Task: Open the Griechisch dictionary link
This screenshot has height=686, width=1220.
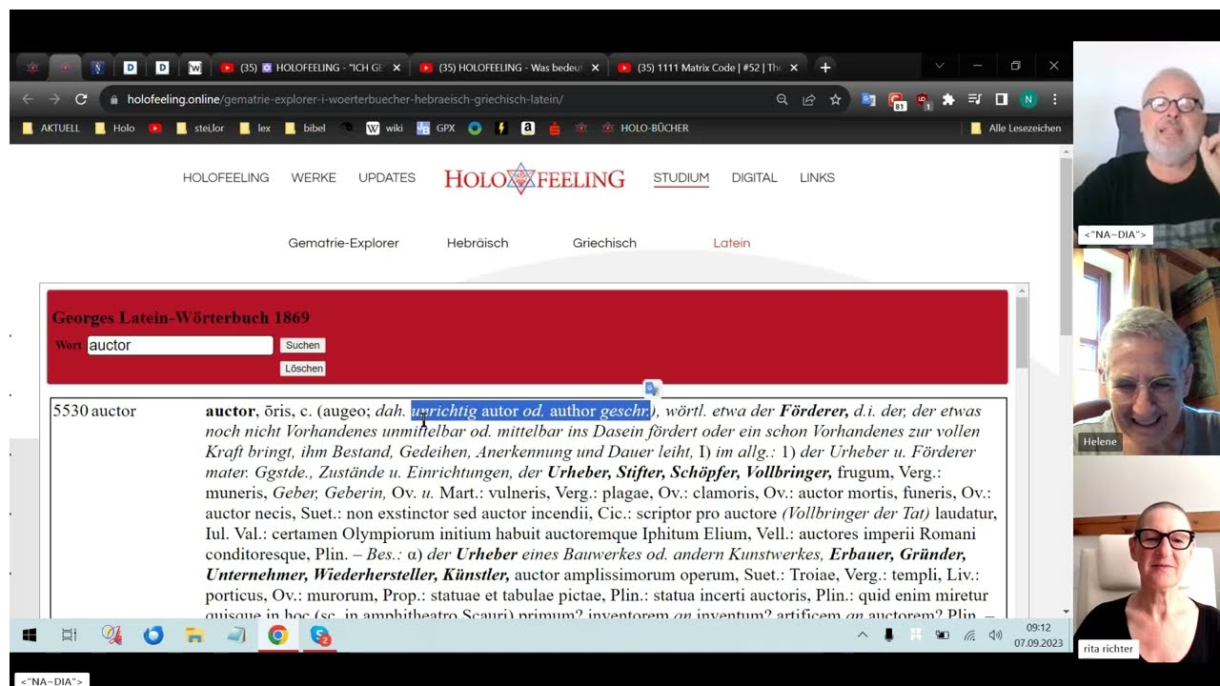Action: pos(604,243)
